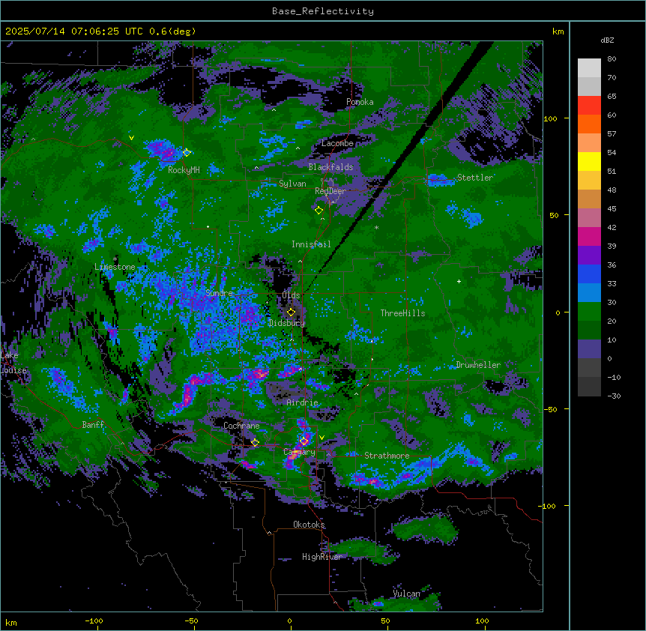Click the ThreeHills label
The image size is (646, 631).
pos(402,313)
